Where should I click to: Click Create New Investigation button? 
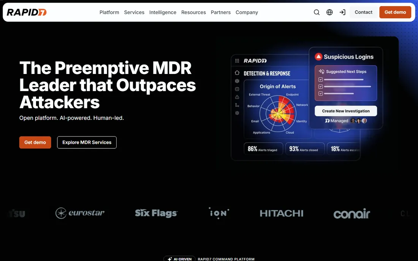point(346,111)
